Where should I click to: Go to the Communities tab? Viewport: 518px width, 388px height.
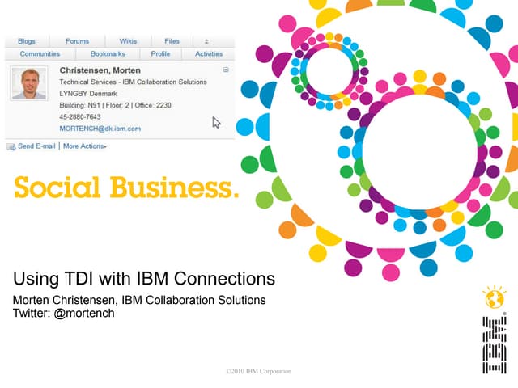pos(40,54)
